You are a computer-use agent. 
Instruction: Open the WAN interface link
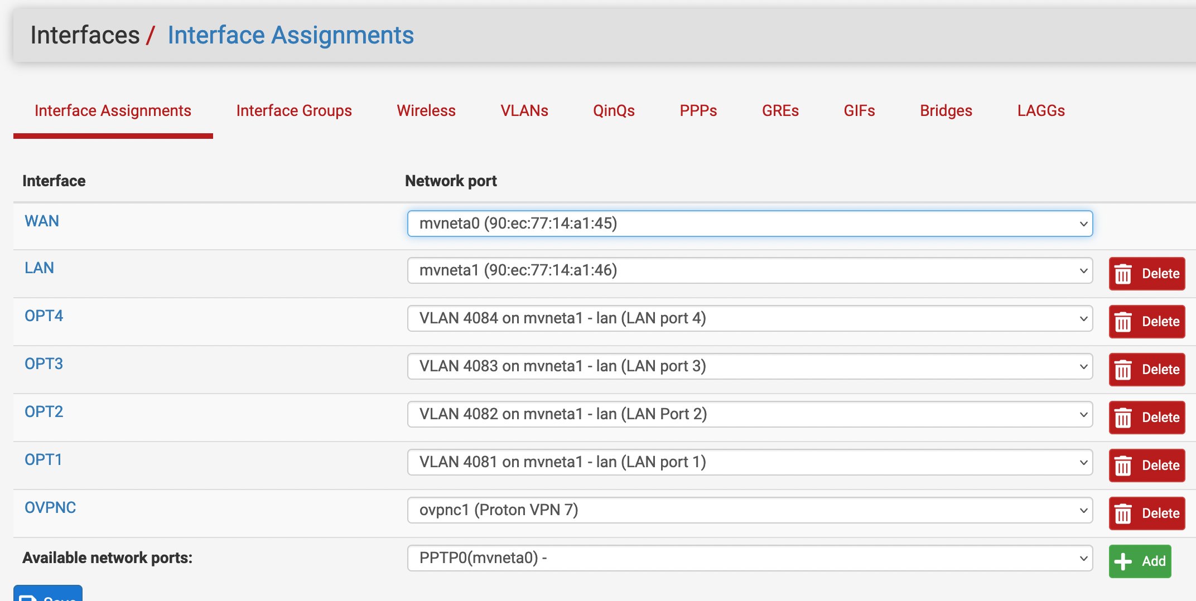coord(42,221)
